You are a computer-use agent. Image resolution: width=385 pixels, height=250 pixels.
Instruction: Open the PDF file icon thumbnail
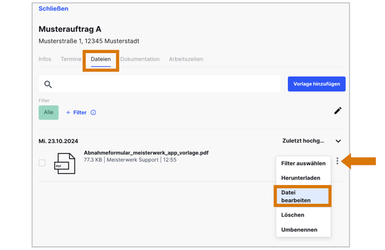[64, 164]
